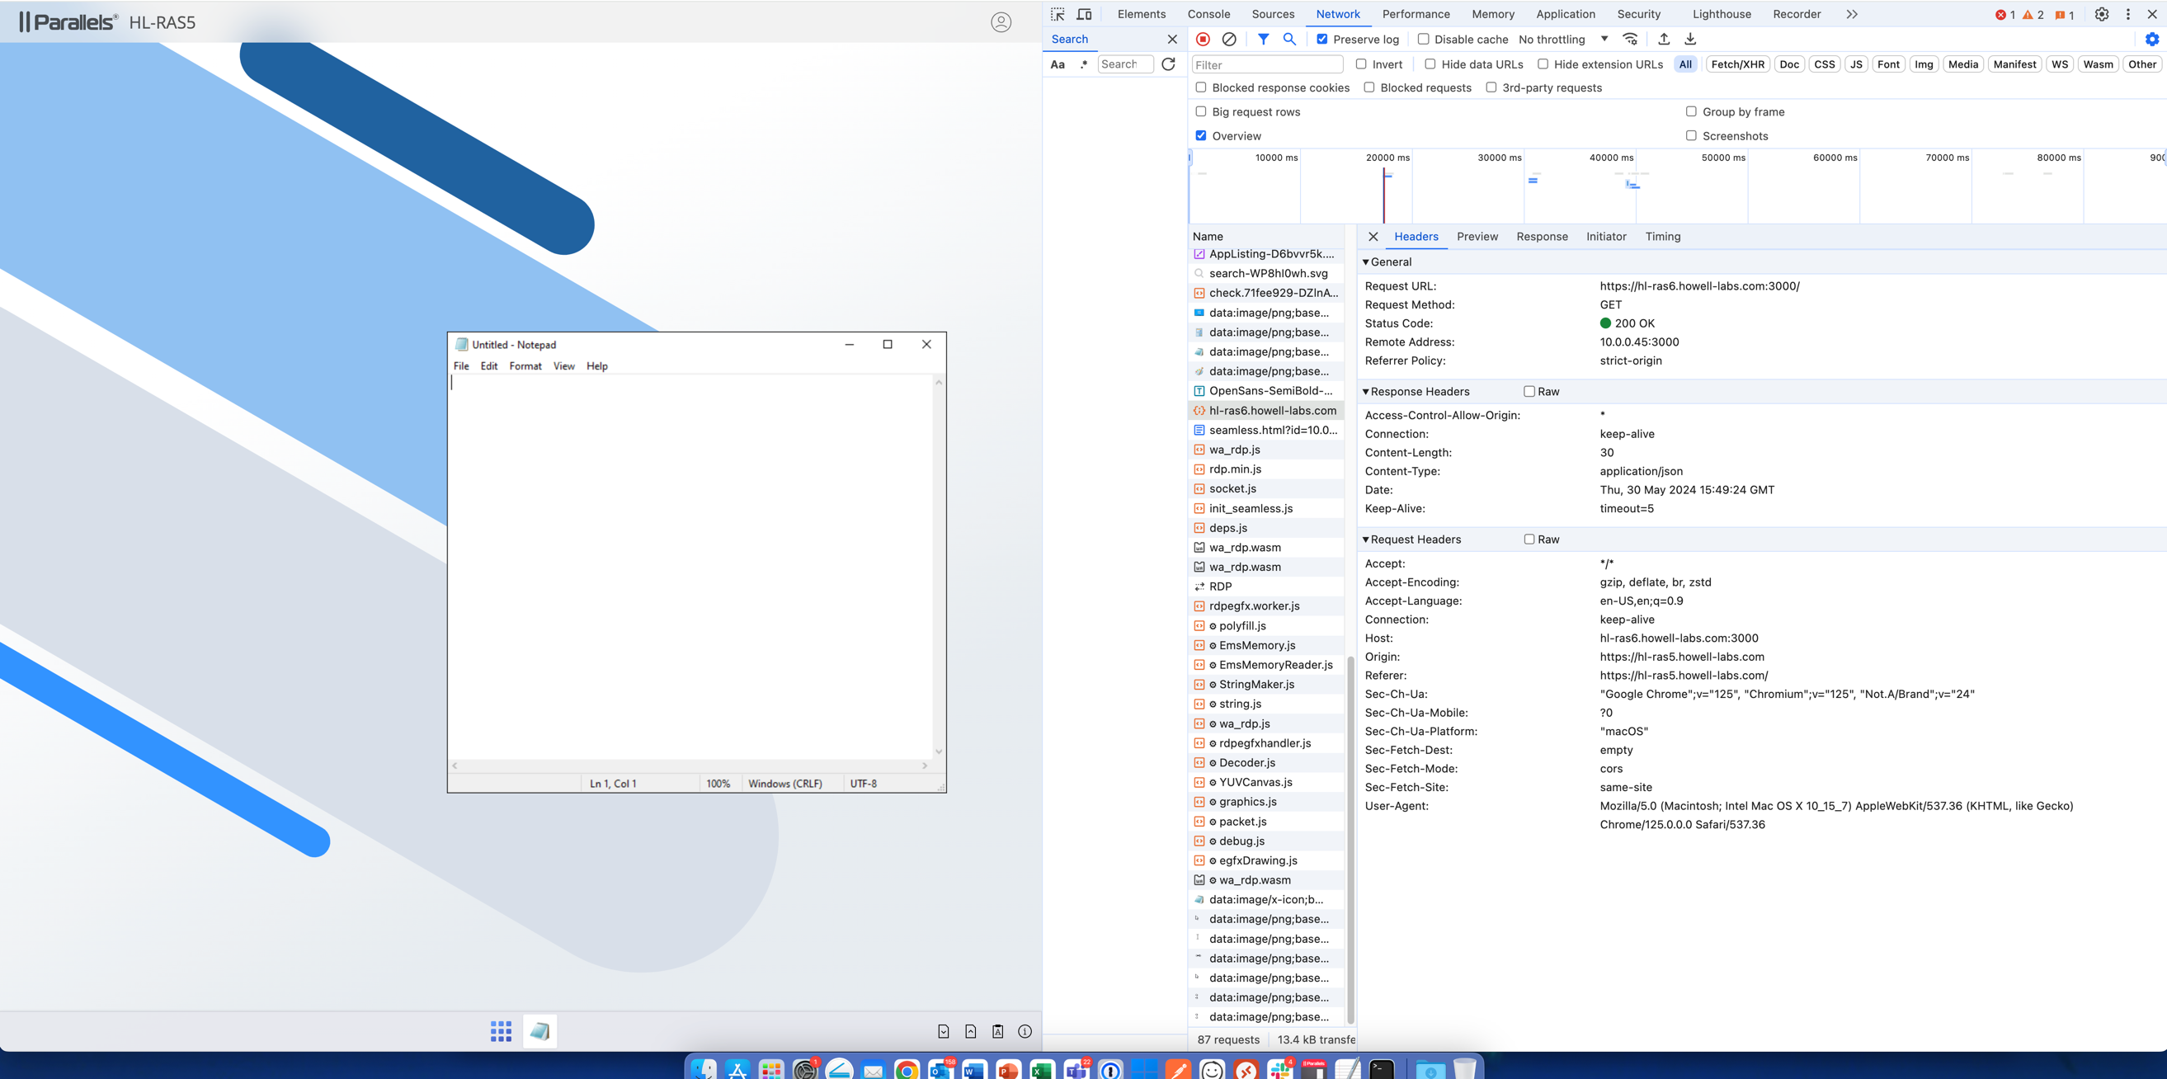The width and height of the screenshot is (2167, 1079).
Task: Switch to the Console tab
Action: pos(1208,14)
